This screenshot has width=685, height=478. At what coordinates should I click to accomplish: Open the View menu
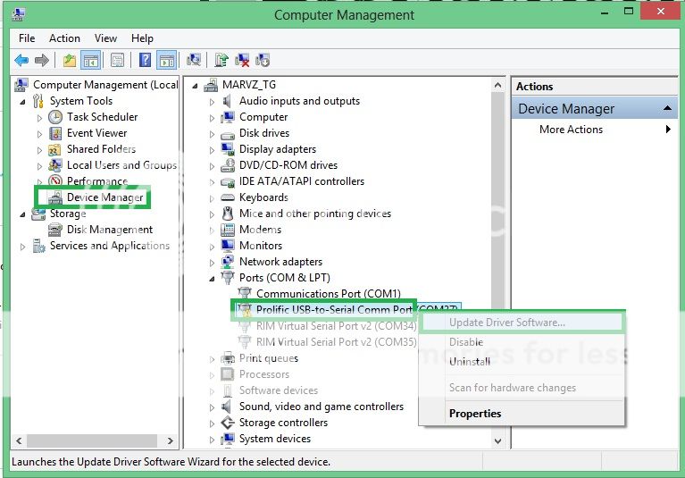(x=105, y=38)
